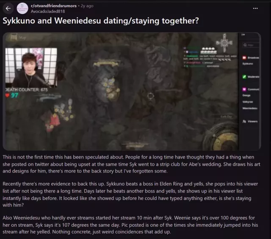The image size is (271, 239).
Task: Click the compass rose on the map
Action: [224, 43]
